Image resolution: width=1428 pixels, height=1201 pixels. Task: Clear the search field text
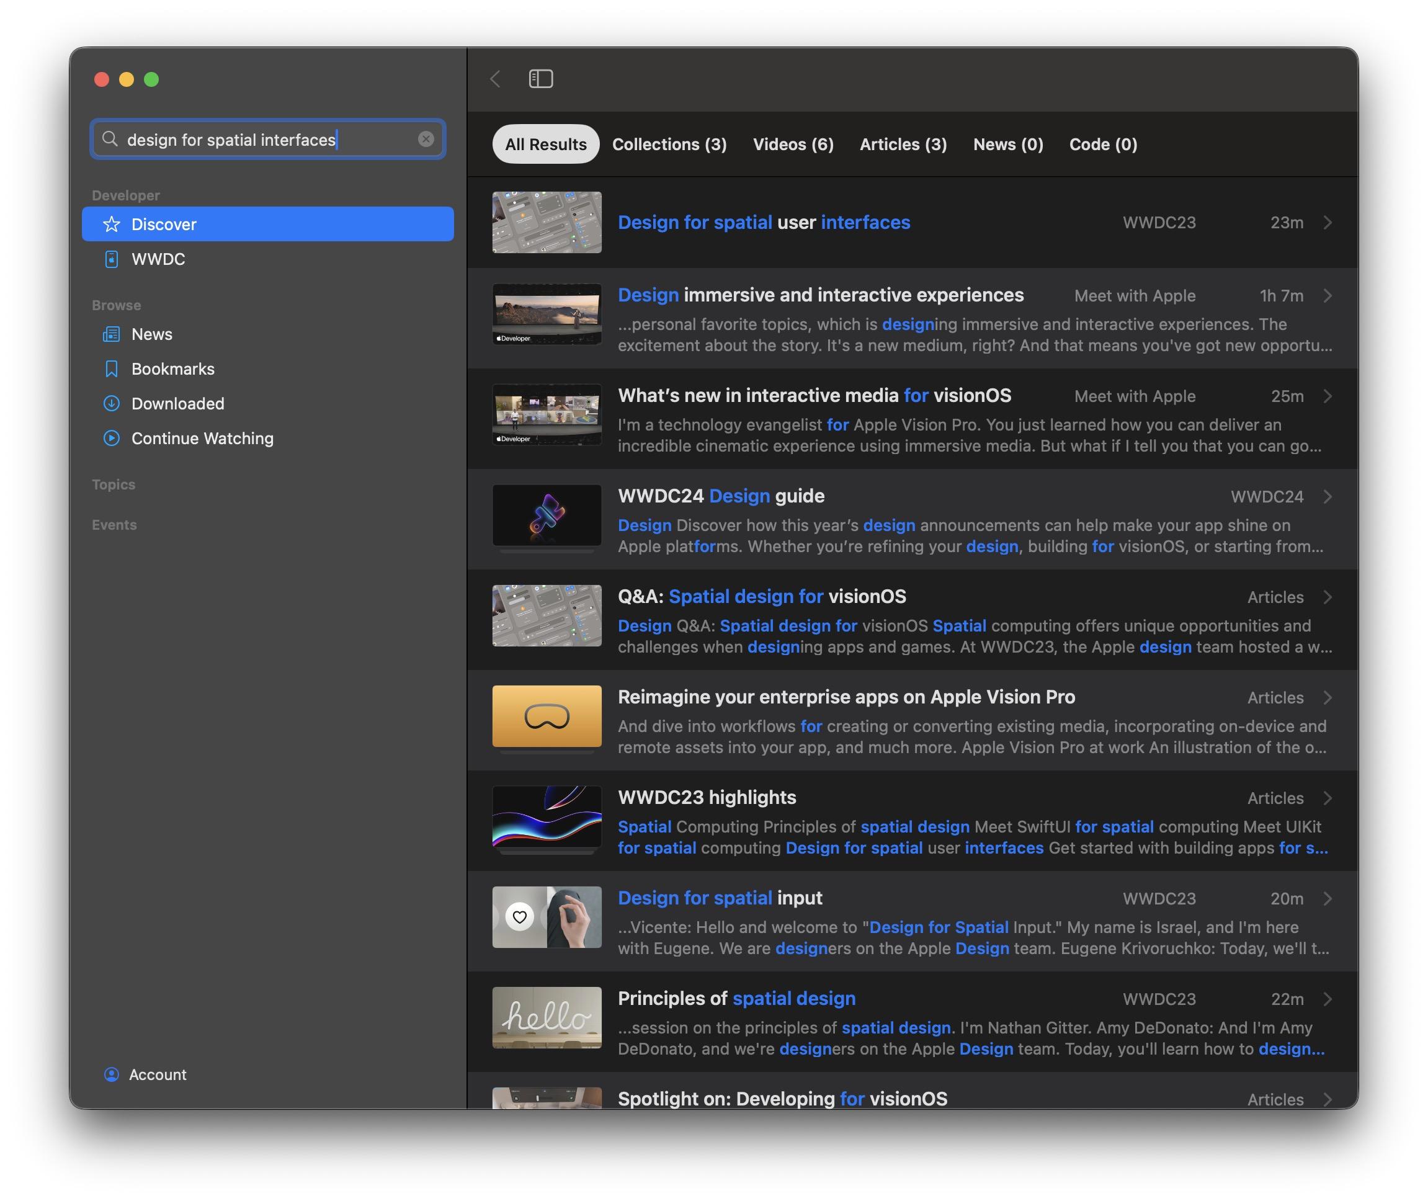click(x=426, y=139)
